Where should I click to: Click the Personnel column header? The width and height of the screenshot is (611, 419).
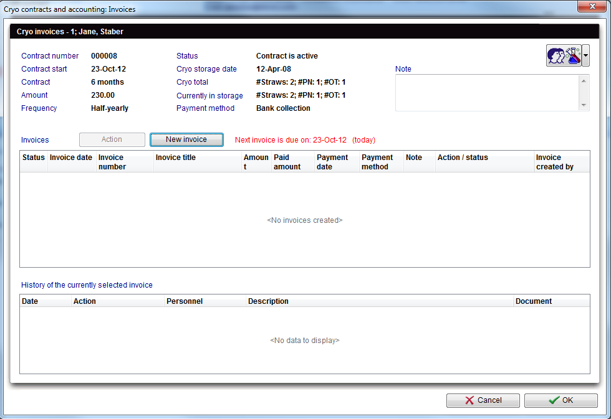205,301
